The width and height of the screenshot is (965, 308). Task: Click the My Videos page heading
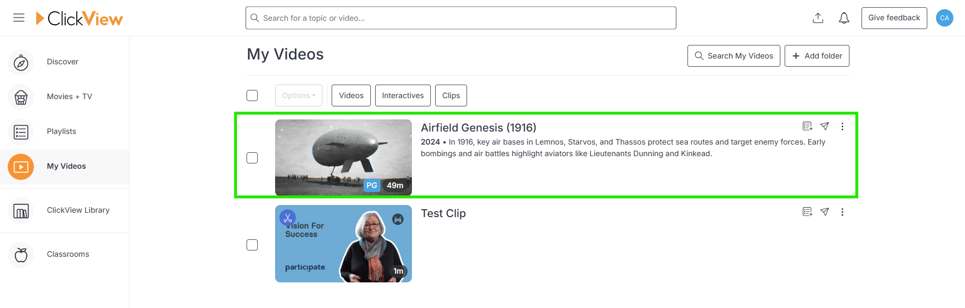tap(285, 54)
